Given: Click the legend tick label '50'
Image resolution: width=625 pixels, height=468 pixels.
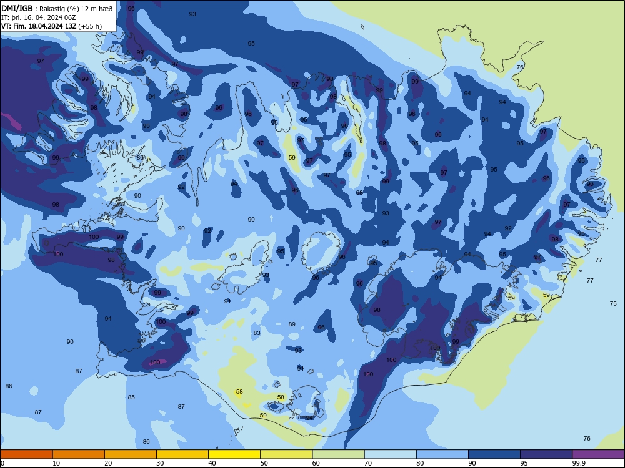Looking at the screenshot, I should click(264, 463).
